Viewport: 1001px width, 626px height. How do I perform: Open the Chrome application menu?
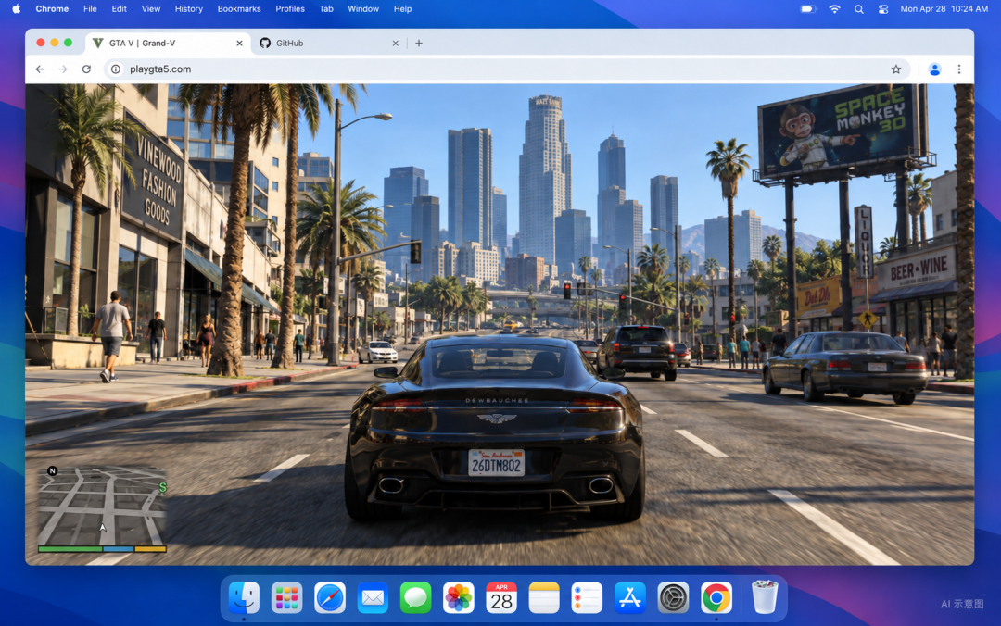tap(52, 9)
